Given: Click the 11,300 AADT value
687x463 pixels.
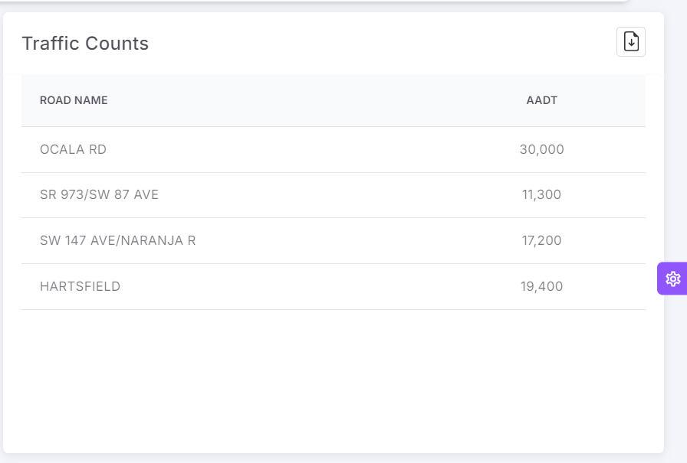Looking at the screenshot, I should pos(541,194).
